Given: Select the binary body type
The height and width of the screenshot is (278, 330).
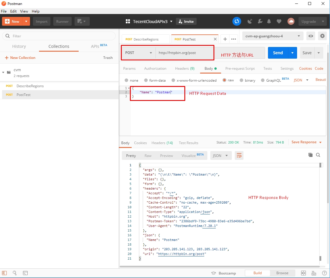Looking at the screenshot, I should click(247, 80).
